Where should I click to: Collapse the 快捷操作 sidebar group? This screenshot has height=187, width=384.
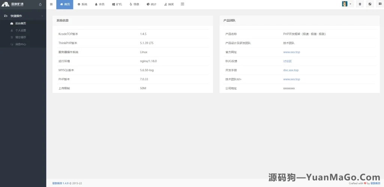[23, 16]
